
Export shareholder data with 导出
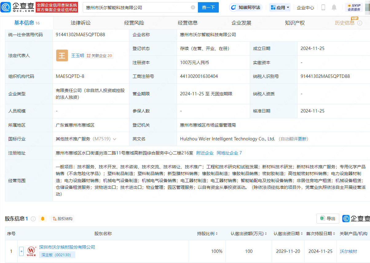(x=328, y=219)
